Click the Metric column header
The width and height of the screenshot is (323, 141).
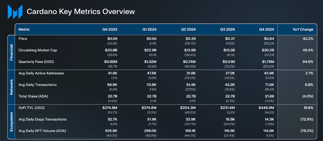pyautogui.click(x=24, y=29)
